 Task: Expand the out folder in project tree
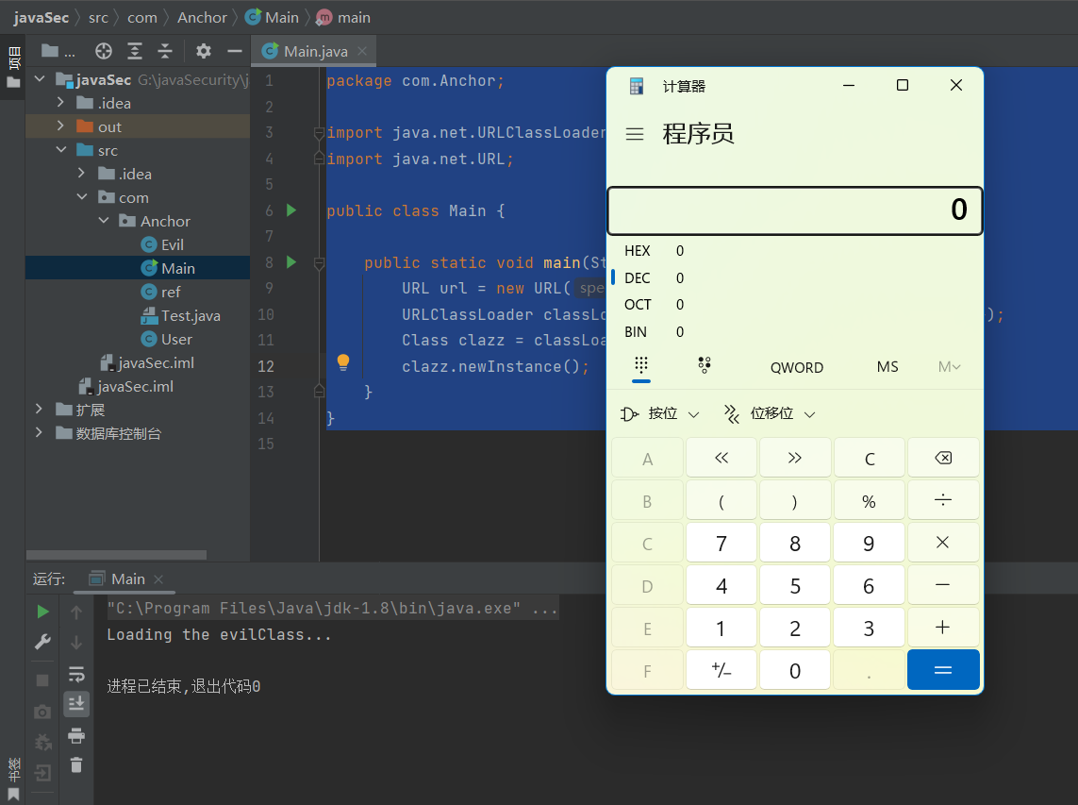click(60, 126)
